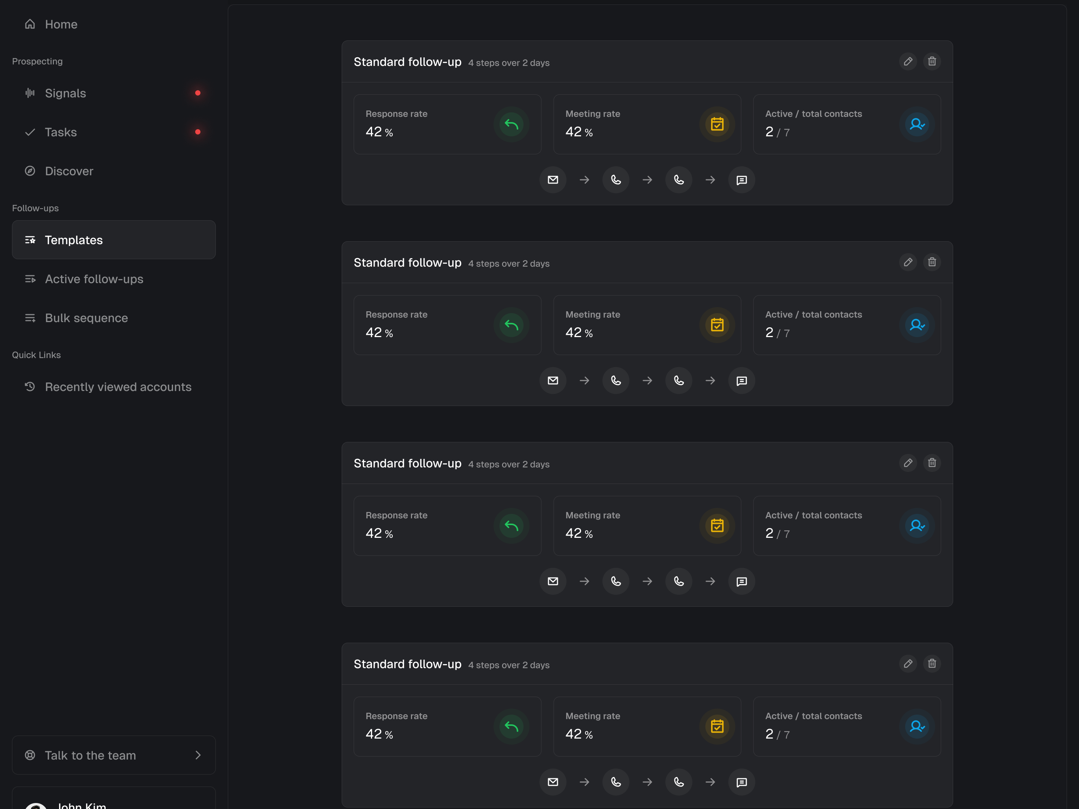Click the edit pencil on the first Standard follow-up
1079x809 pixels.
pos(908,61)
